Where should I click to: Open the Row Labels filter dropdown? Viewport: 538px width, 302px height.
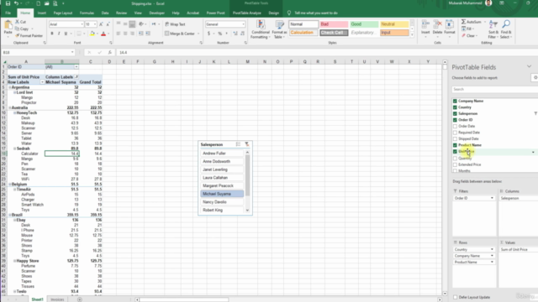42,82
